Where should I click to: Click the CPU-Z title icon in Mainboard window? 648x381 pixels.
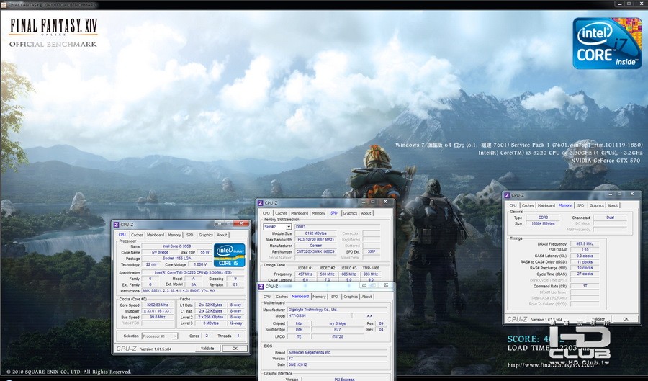261,287
